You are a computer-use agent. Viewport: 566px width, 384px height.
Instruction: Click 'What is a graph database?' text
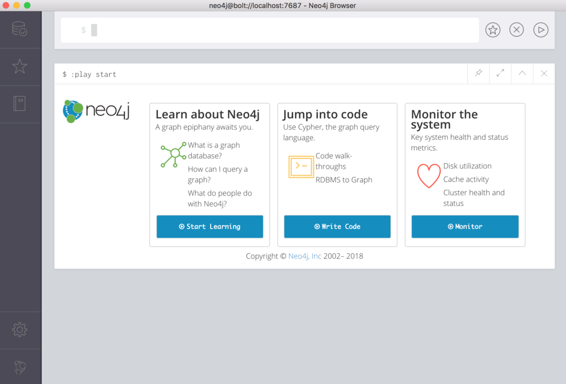click(x=214, y=150)
